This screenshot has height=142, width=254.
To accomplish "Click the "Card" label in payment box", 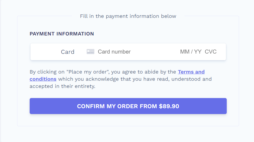I will point(68,52).
